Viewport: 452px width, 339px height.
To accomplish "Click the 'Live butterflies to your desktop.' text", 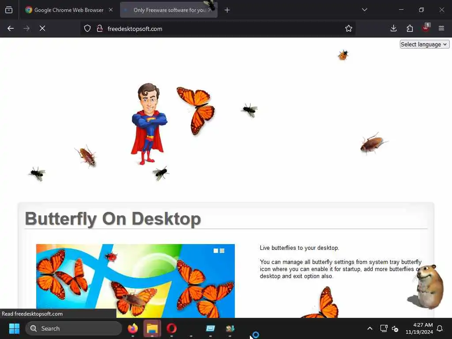I will (299, 248).
